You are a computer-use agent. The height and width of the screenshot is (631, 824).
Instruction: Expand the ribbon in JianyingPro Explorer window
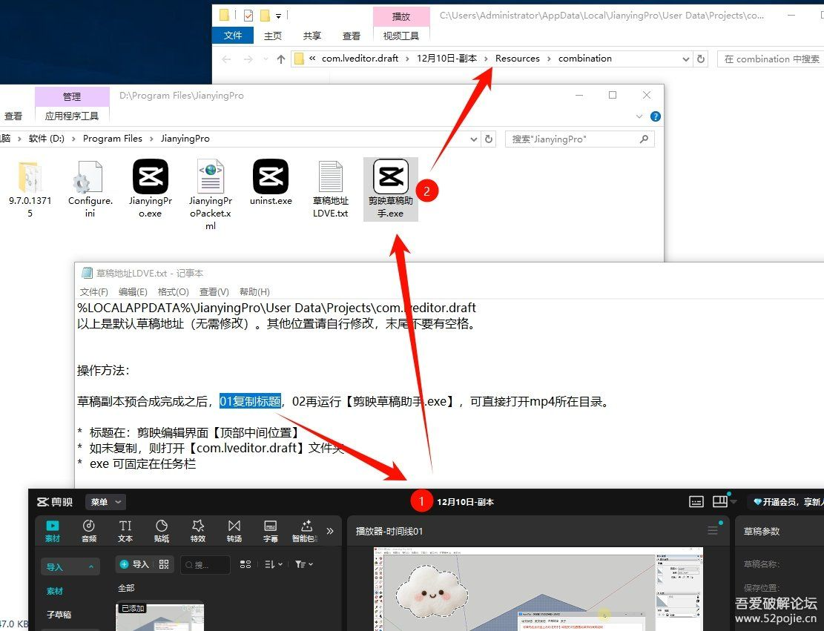[x=639, y=116]
